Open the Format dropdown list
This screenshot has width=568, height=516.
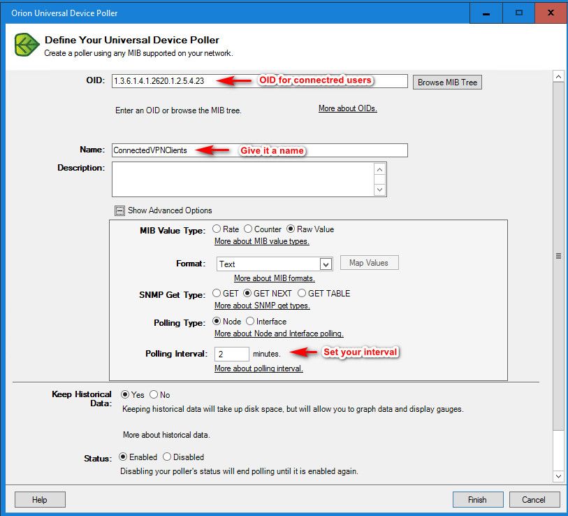coord(325,264)
